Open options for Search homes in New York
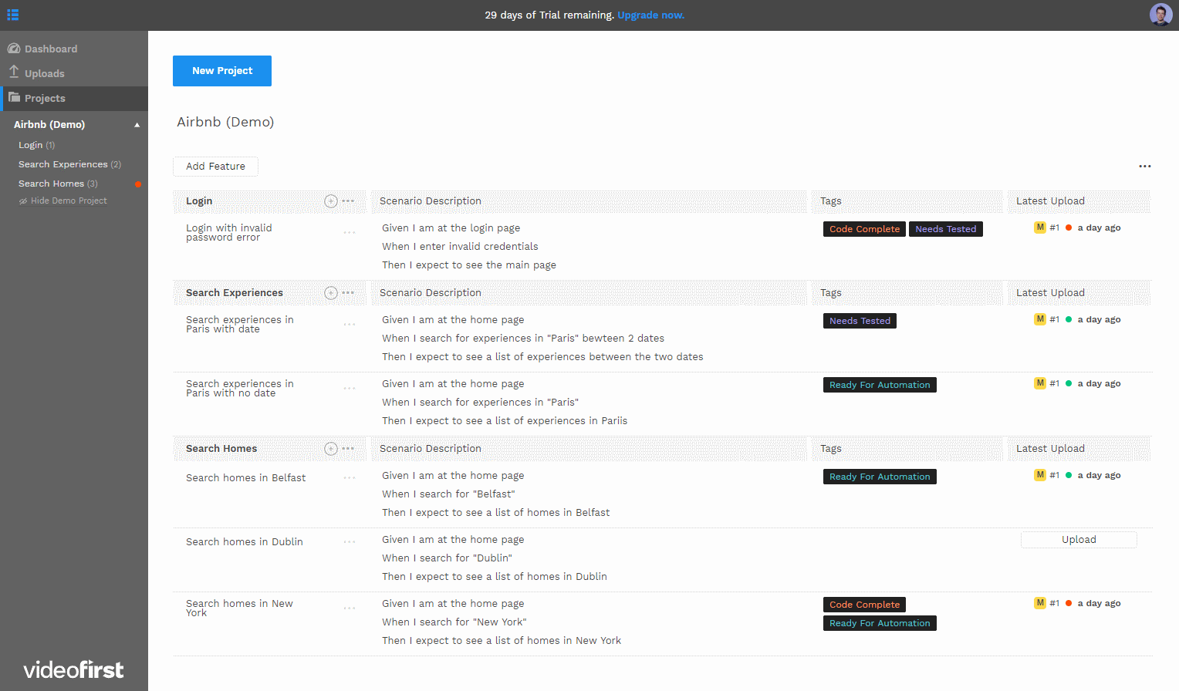Image resolution: width=1179 pixels, height=691 pixels. (350, 608)
